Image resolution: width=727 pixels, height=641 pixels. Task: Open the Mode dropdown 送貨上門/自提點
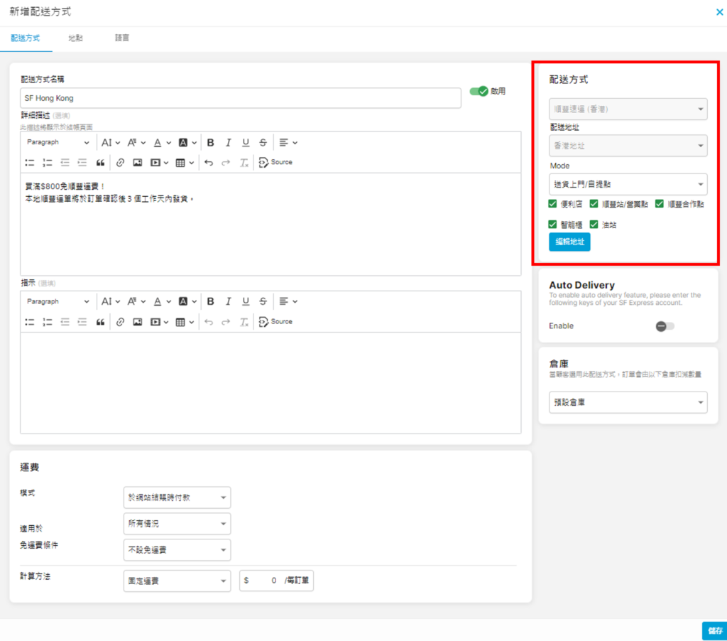point(628,184)
